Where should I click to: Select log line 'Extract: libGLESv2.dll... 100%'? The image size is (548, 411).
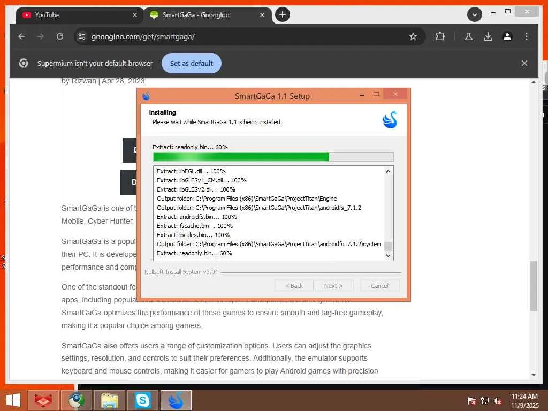(x=196, y=189)
